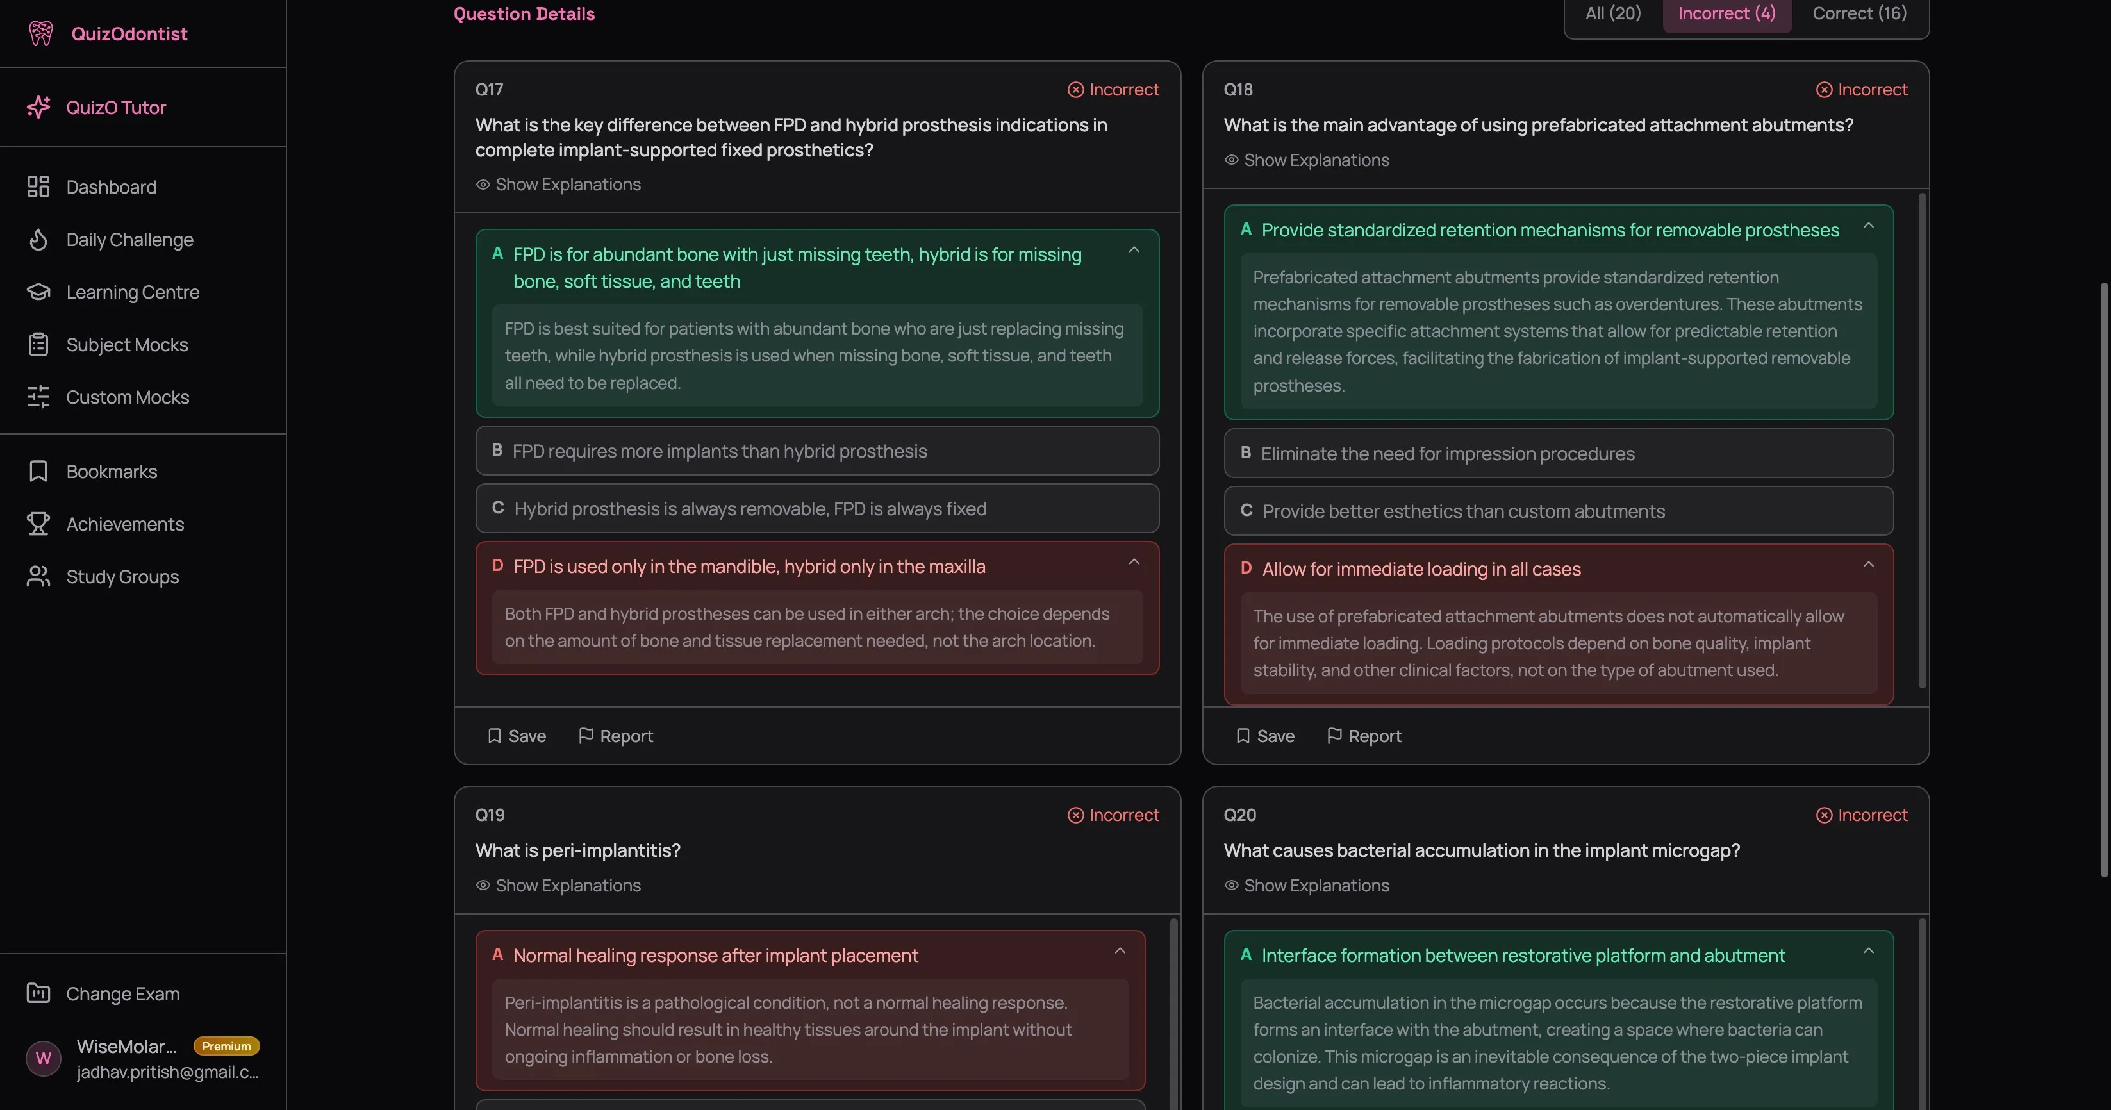Collapse explanation for option A in Q17
The height and width of the screenshot is (1110, 2111).
pos(1134,249)
